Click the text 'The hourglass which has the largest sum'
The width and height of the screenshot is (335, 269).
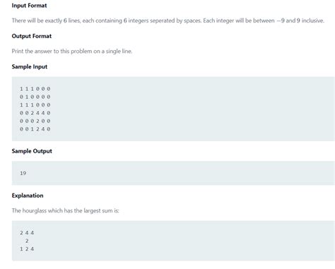click(62, 210)
